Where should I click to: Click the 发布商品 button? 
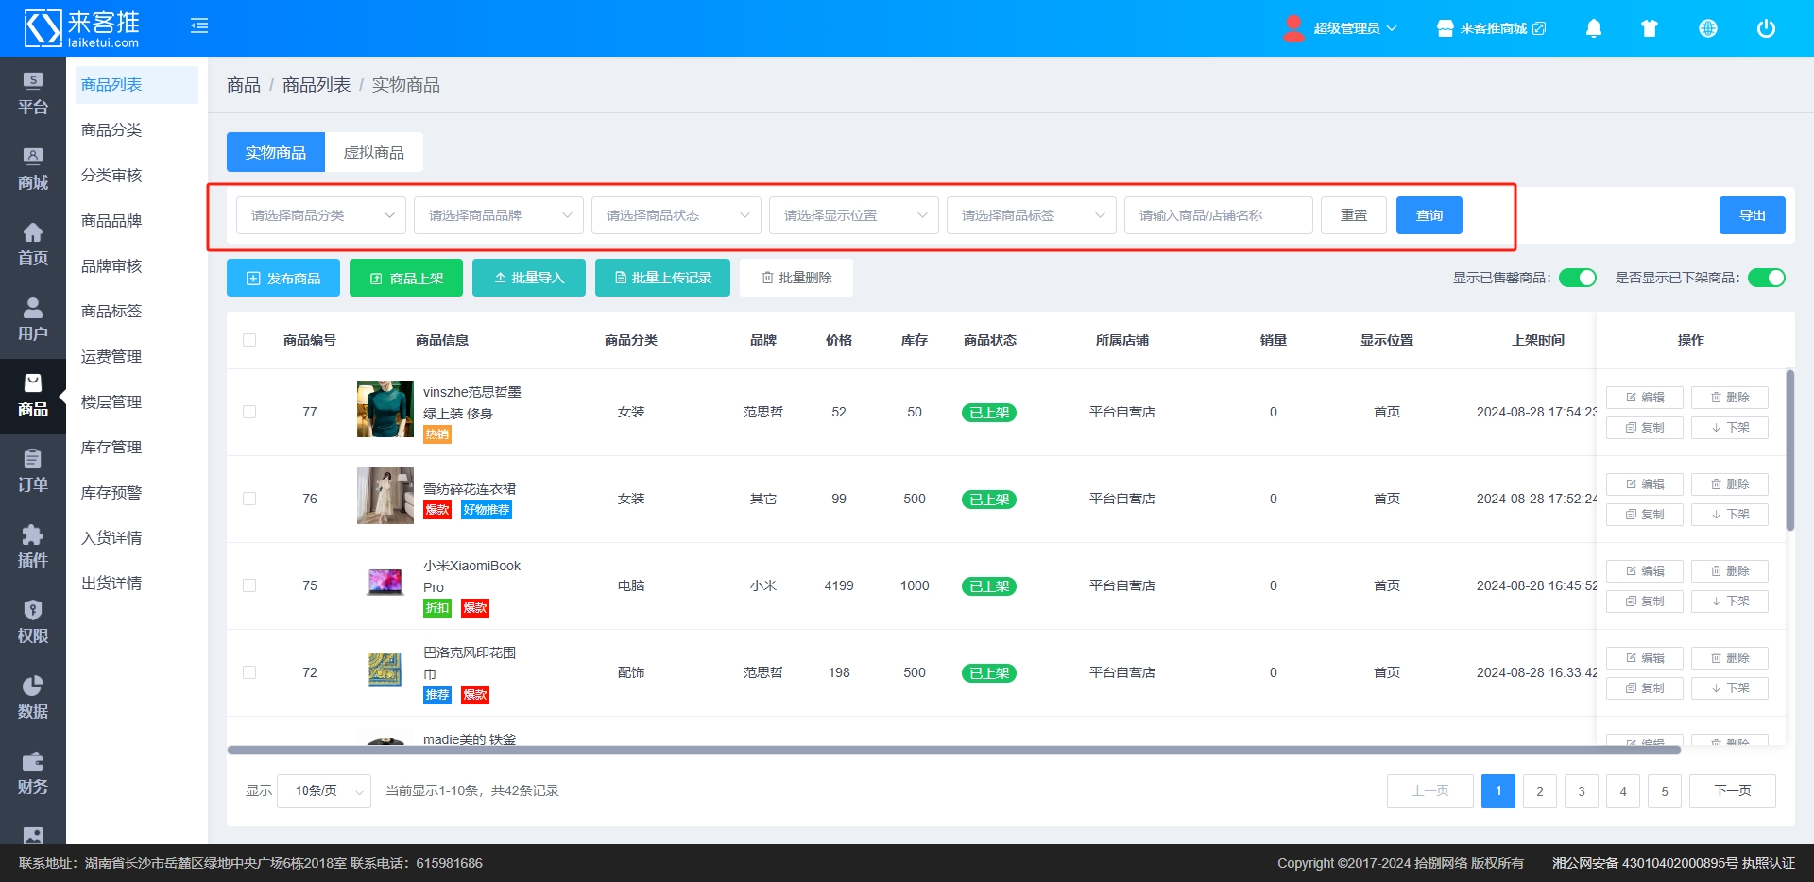point(283,278)
